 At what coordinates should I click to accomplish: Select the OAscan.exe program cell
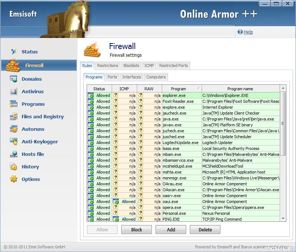click(x=182, y=190)
